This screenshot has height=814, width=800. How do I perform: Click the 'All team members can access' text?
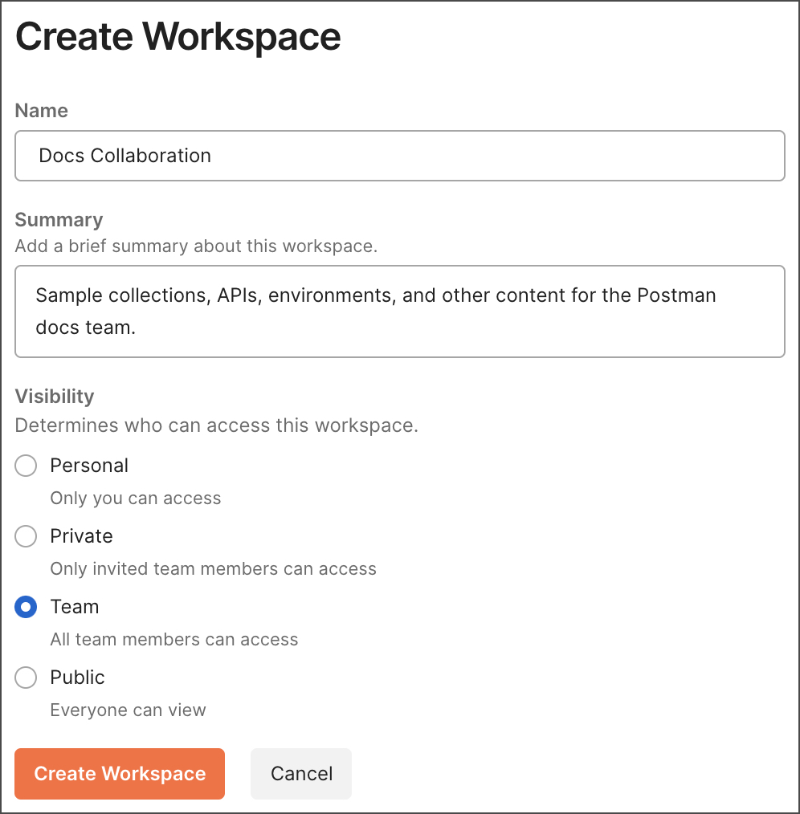174,640
